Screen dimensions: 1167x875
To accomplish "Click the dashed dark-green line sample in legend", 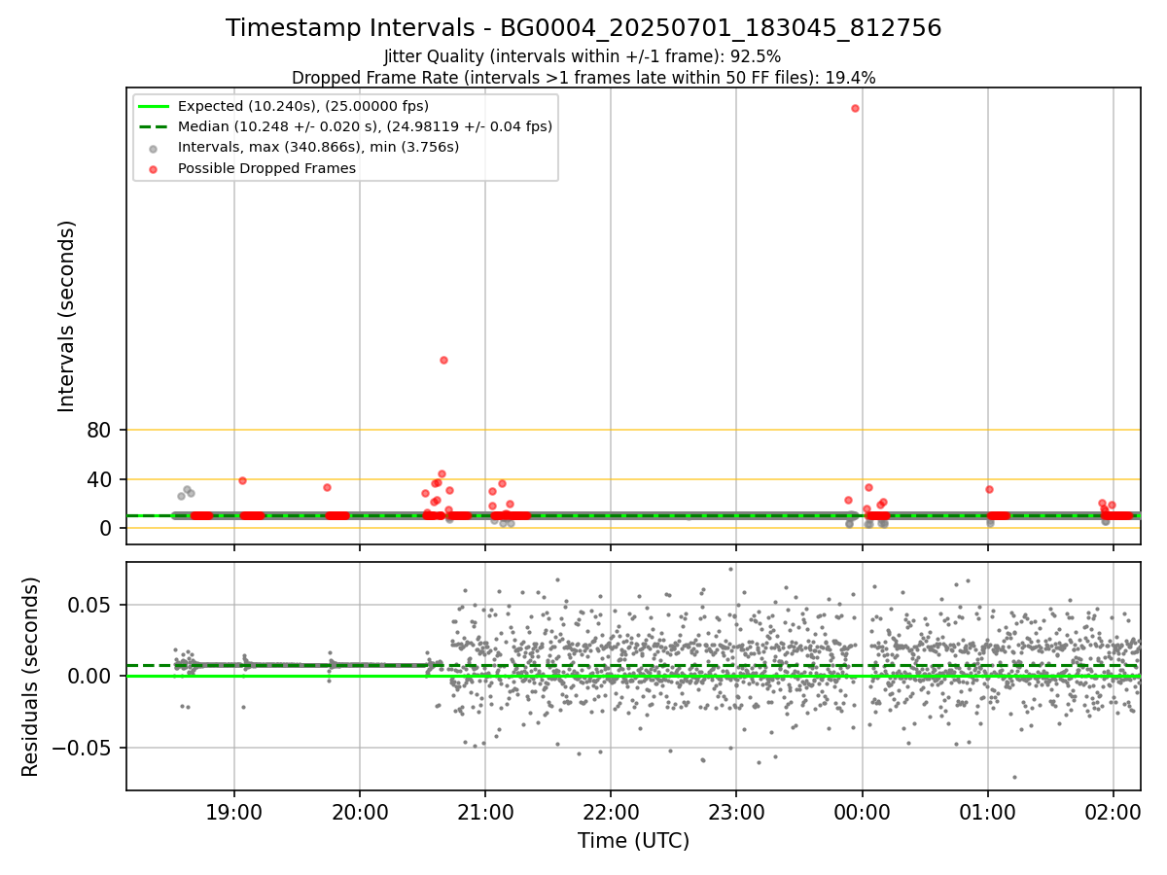I will point(155,126).
